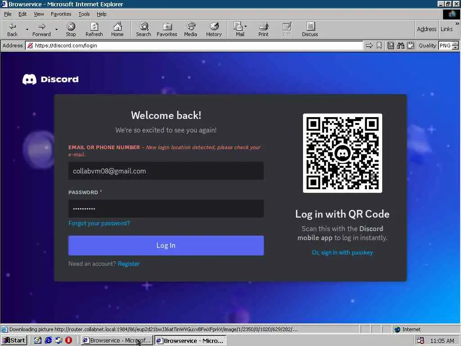Viewport: 461px width, 346px height.
Task: Launch Opera from quick launch
Action: click(68, 341)
